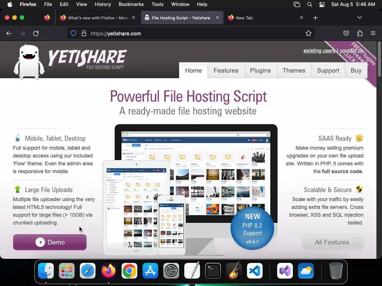Open the Firefox hamburger application menu
The width and height of the screenshot is (382, 286).
[373, 33]
